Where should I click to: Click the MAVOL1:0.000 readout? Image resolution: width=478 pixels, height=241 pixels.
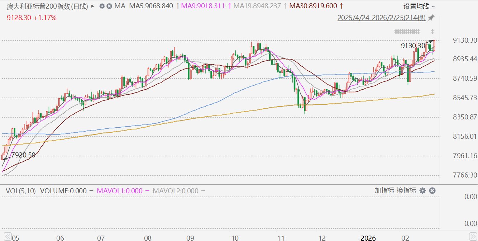click(120, 191)
